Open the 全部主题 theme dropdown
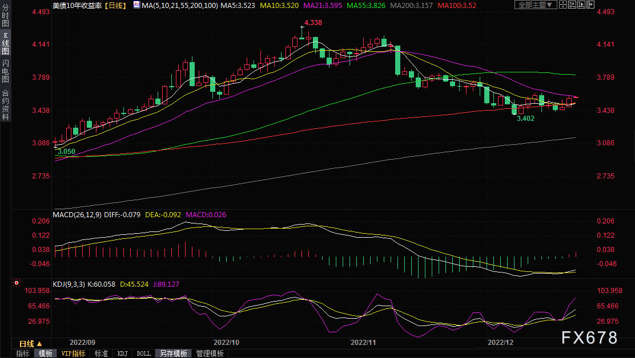 coord(535,5)
